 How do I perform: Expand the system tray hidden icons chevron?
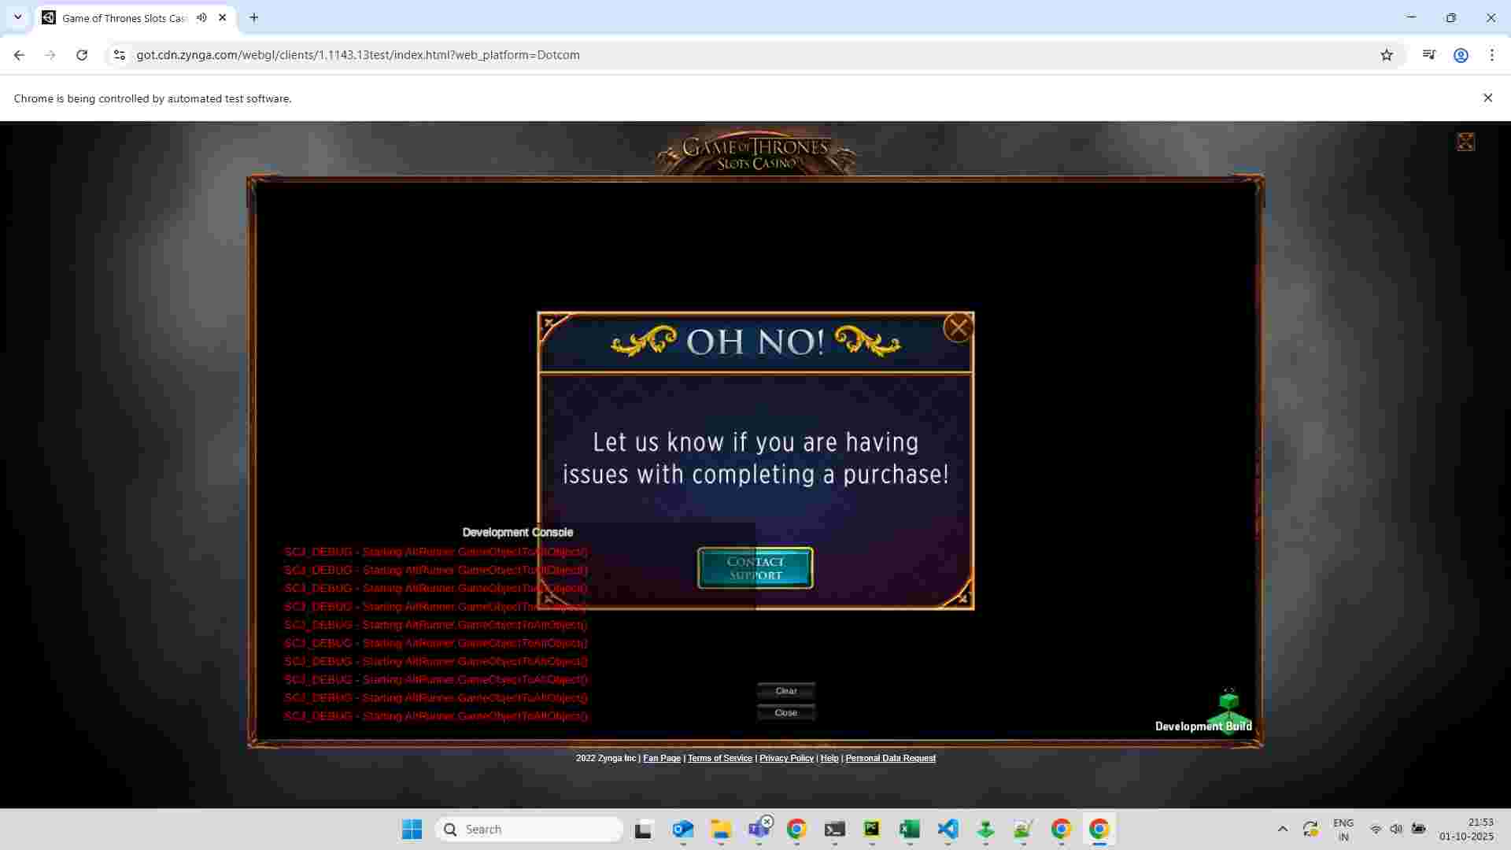(1282, 830)
